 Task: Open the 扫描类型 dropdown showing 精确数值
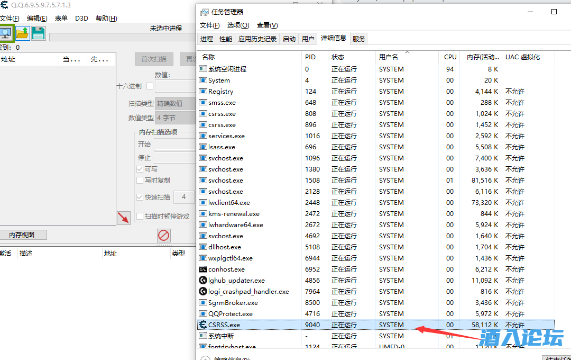(176, 104)
